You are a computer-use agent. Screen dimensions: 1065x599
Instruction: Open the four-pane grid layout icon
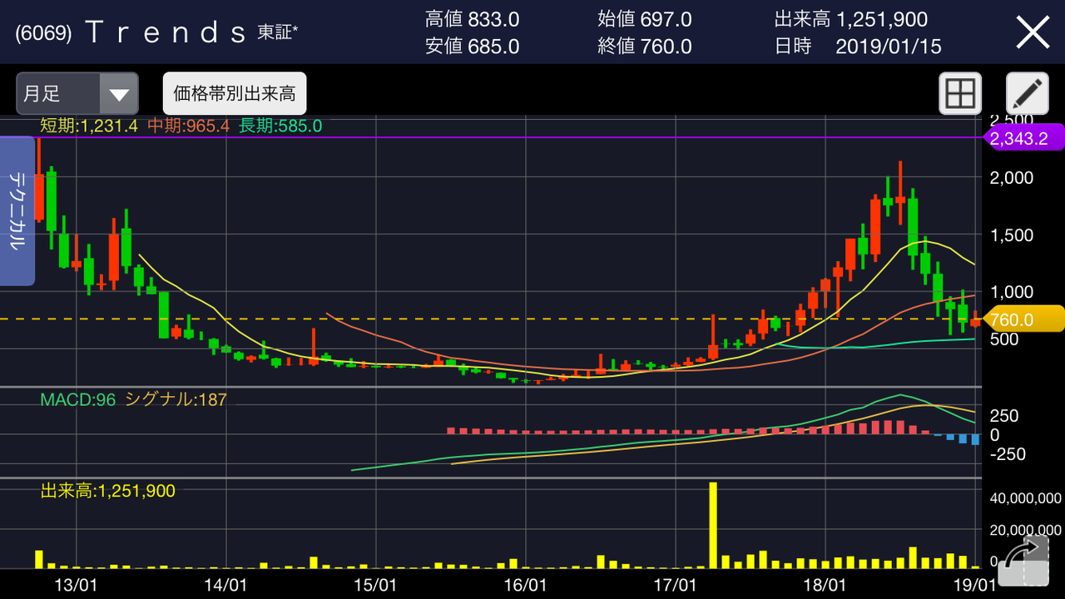[x=960, y=93]
